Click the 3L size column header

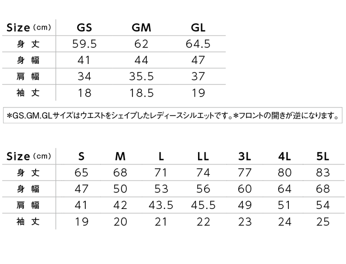[245, 156]
